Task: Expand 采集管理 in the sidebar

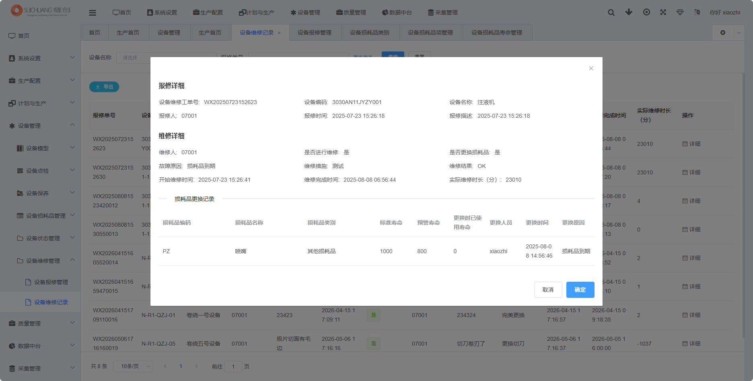Action: (40, 369)
